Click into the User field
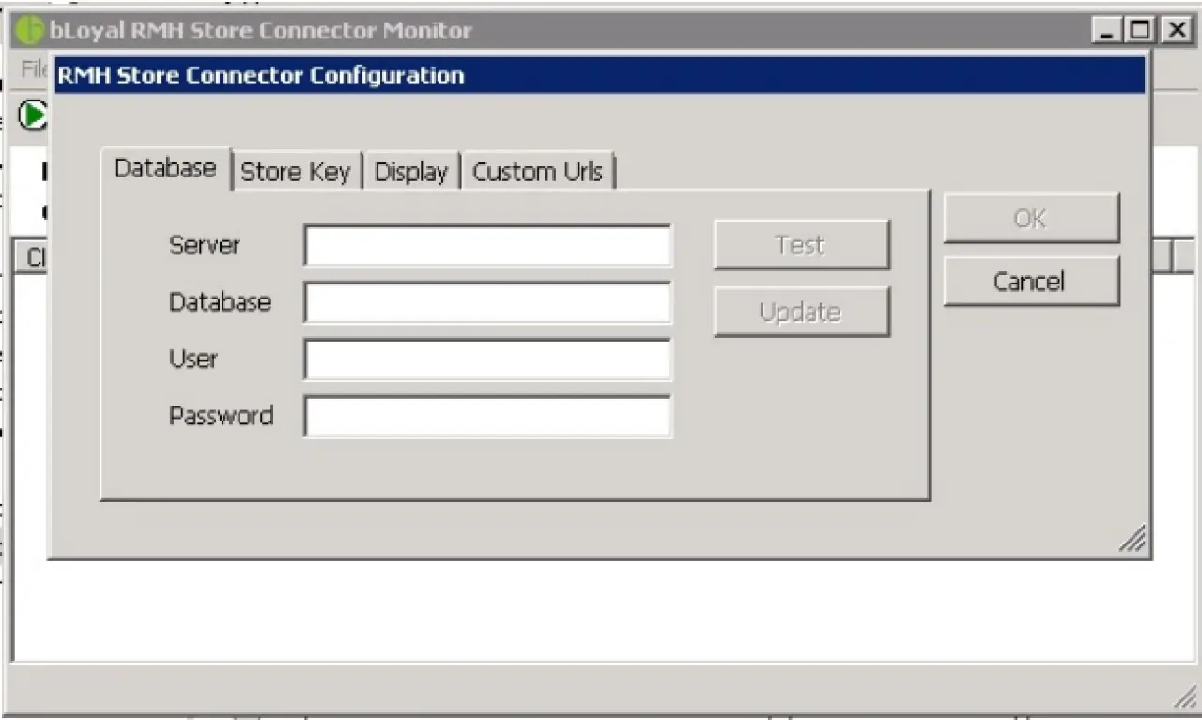Image resolution: width=1202 pixels, height=720 pixels. [488, 360]
